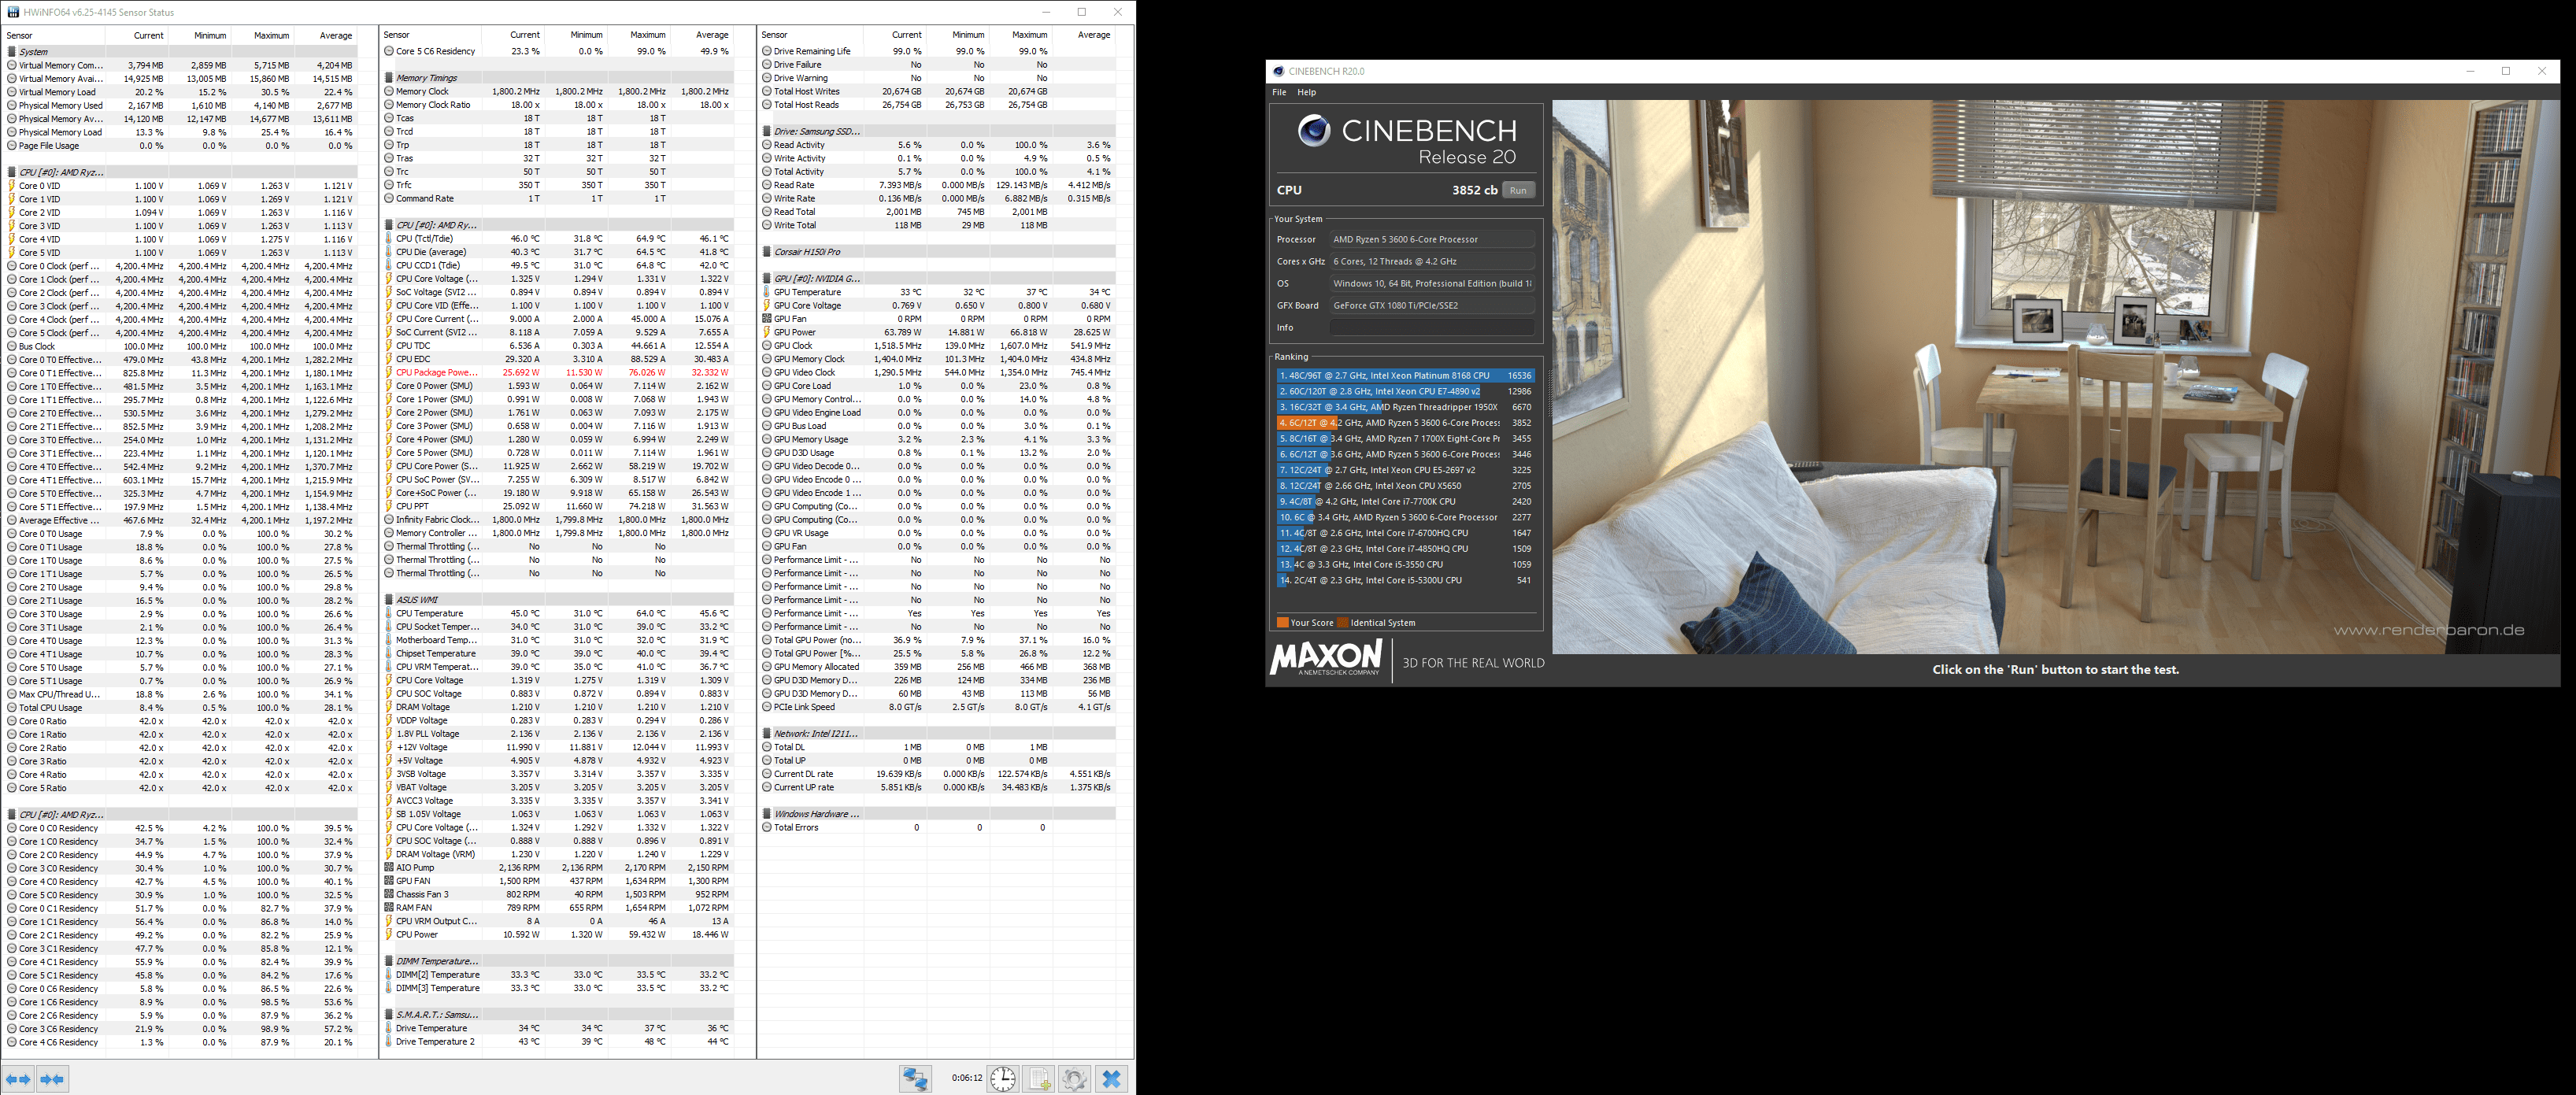
Task: Click the expand columns arrows button in HWiNFO
Action: click(x=18, y=1079)
